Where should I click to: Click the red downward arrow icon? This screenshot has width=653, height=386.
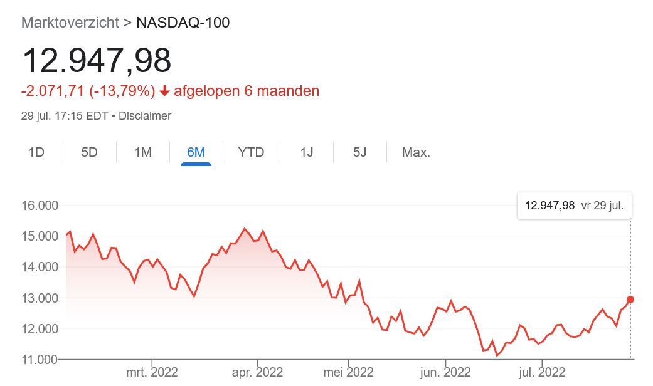(163, 91)
